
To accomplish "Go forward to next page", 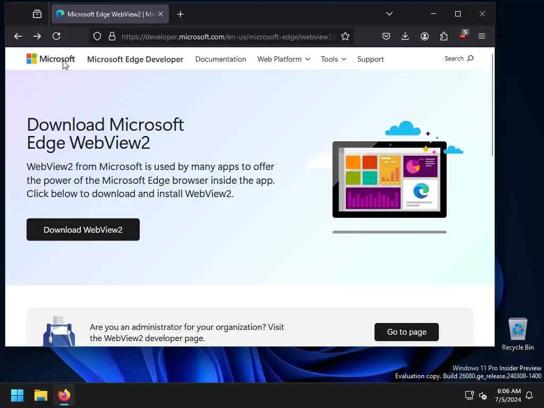I will click(37, 36).
